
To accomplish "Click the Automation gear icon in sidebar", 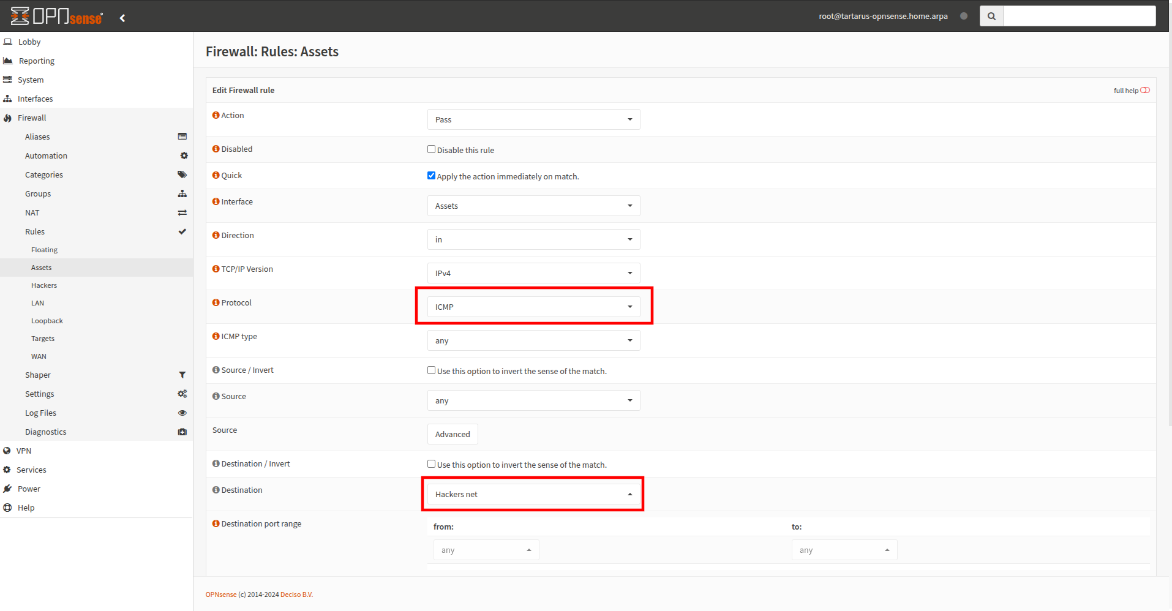I will pyautogui.click(x=184, y=156).
